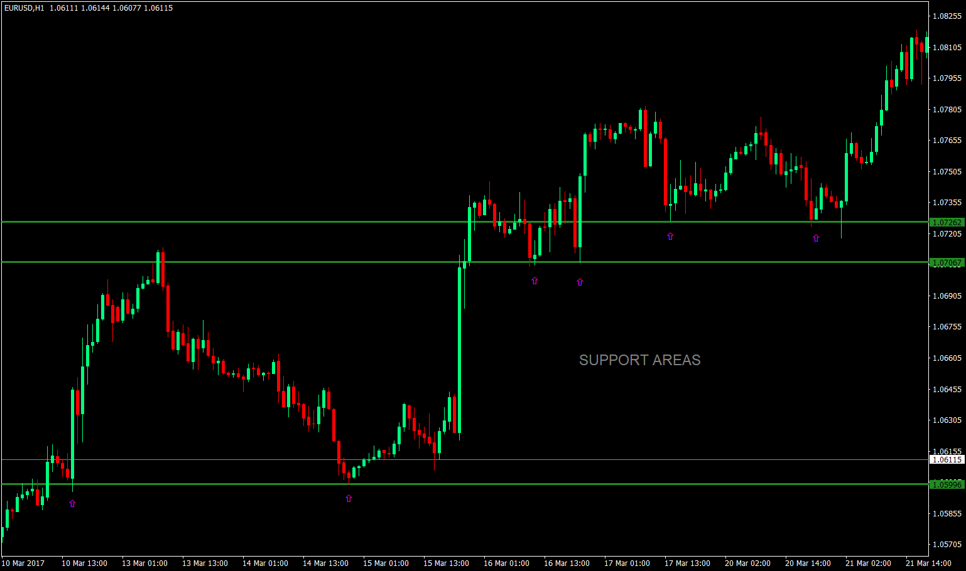This screenshot has width=966, height=571.
Task: Select the blue arrow below the 10 Mar 13:00 candle
Action: pyautogui.click(x=72, y=503)
